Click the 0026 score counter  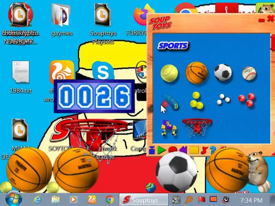tap(94, 96)
